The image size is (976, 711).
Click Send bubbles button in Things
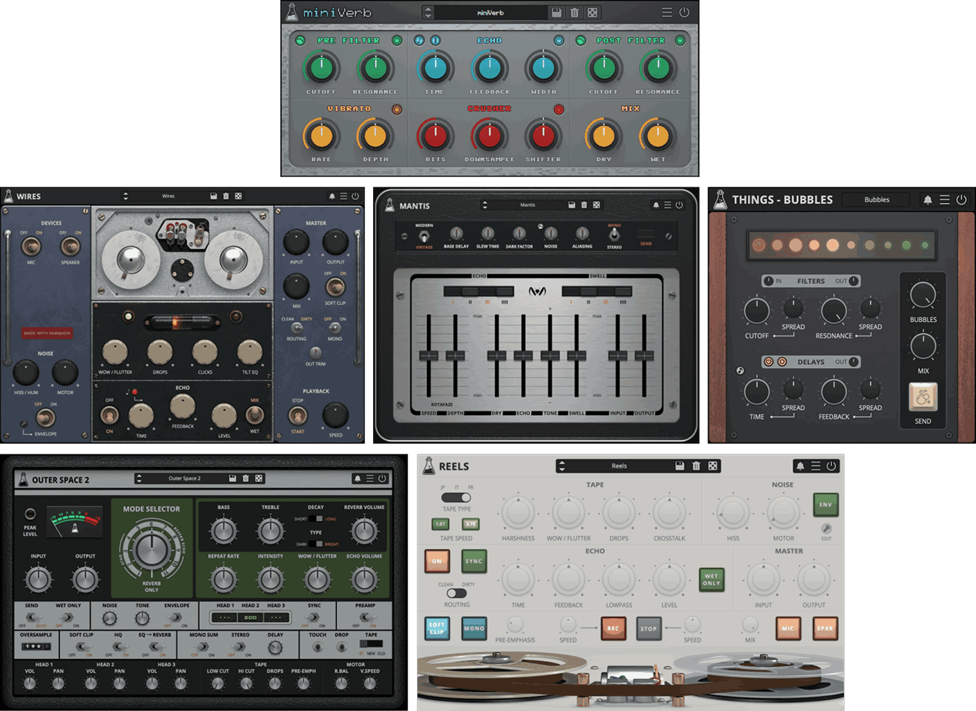pos(923,398)
